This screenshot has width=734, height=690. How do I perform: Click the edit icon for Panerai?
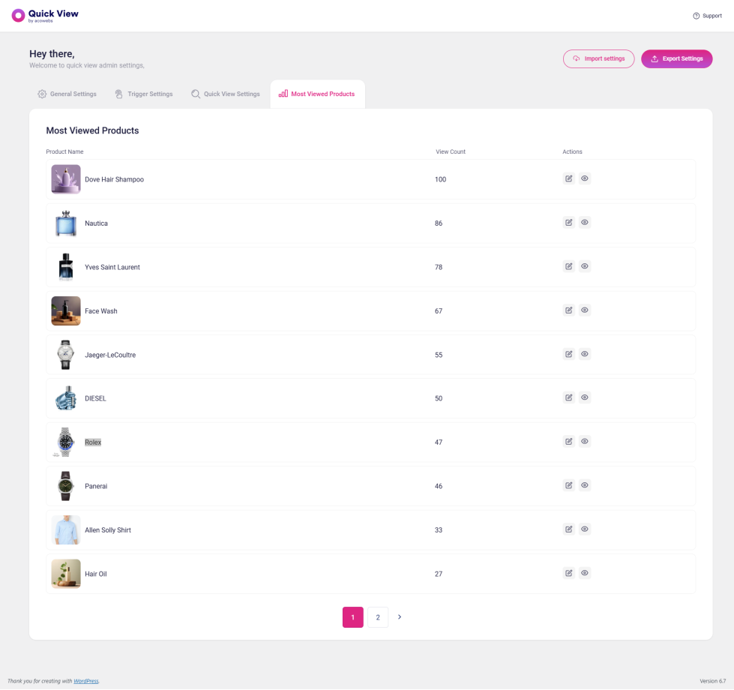pyautogui.click(x=569, y=485)
